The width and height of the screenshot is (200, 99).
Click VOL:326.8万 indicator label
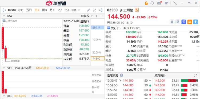pyautogui.click(x=23, y=68)
